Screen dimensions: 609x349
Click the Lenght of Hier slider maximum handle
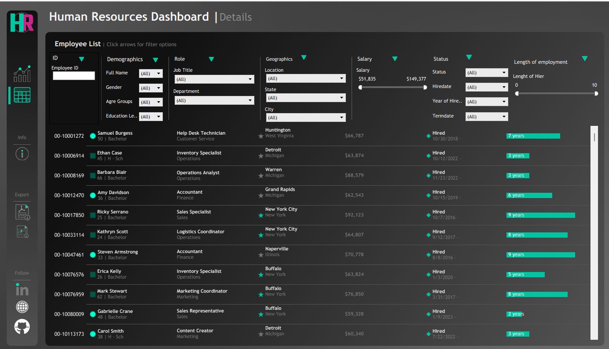coord(596,93)
